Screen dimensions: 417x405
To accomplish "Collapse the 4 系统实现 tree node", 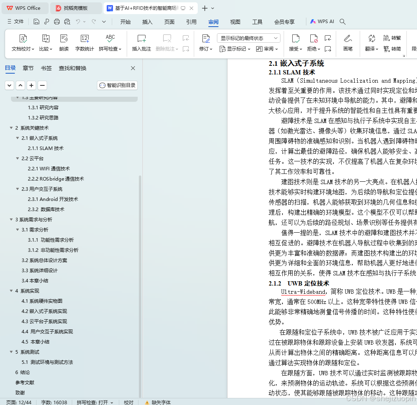I will click(x=11, y=291).
